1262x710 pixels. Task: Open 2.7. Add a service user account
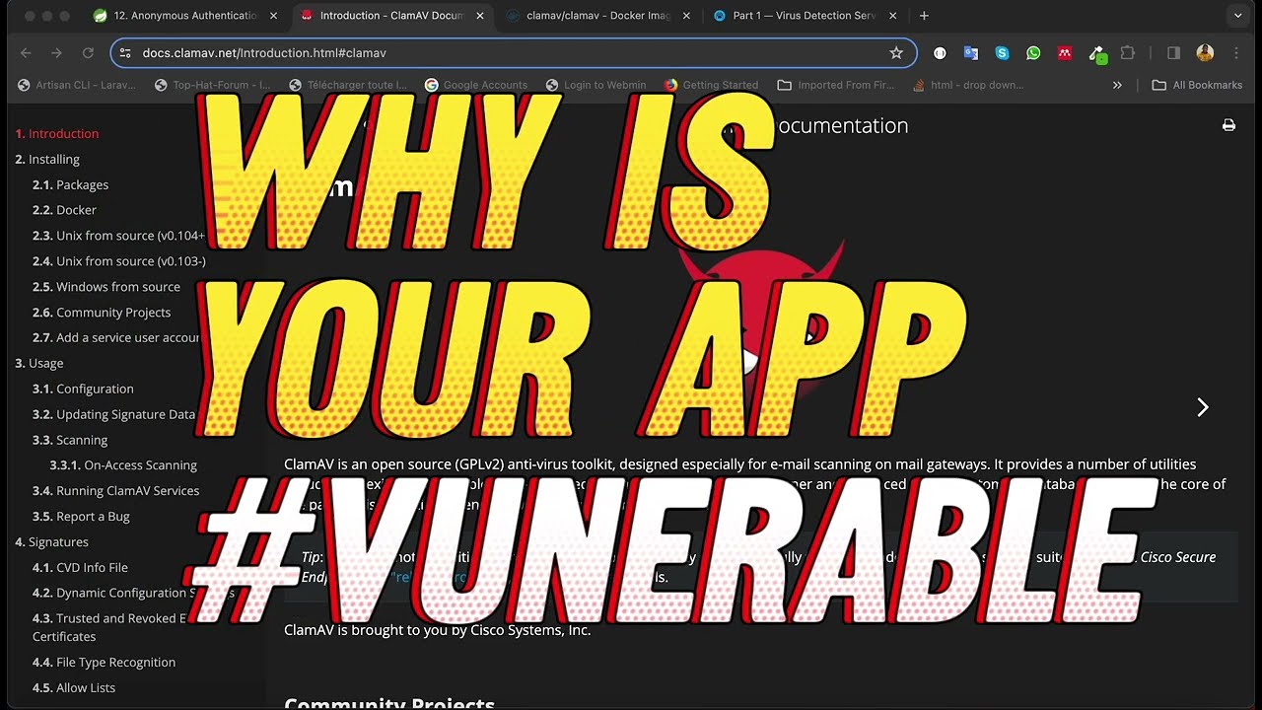click(116, 337)
